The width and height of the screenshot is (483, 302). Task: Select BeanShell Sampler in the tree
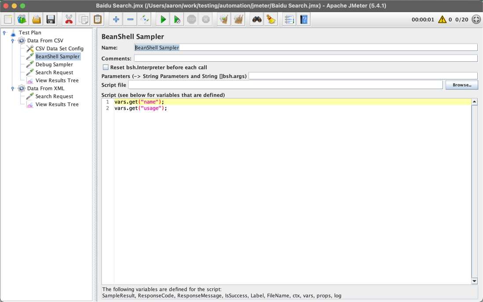point(58,56)
